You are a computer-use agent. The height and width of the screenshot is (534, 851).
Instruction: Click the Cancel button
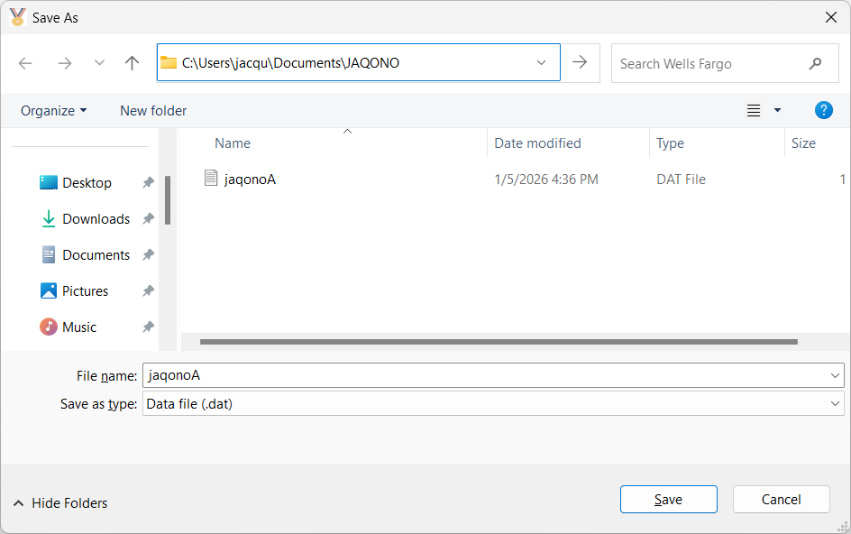pyautogui.click(x=781, y=499)
